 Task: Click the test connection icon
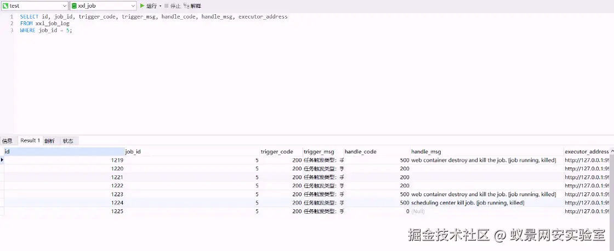[5, 6]
